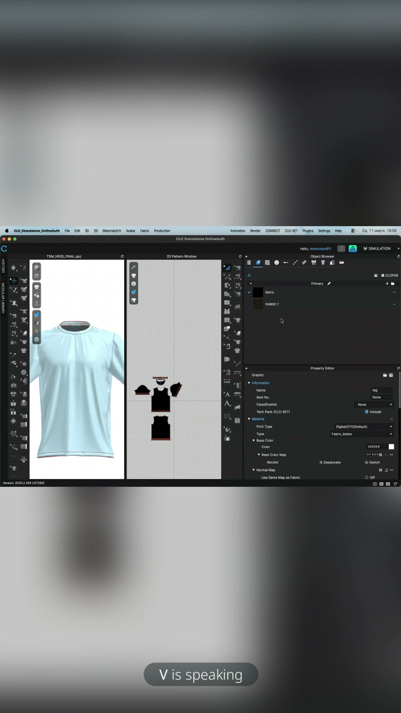Open the Classification dropdown
401x713 pixels.
(x=374, y=404)
